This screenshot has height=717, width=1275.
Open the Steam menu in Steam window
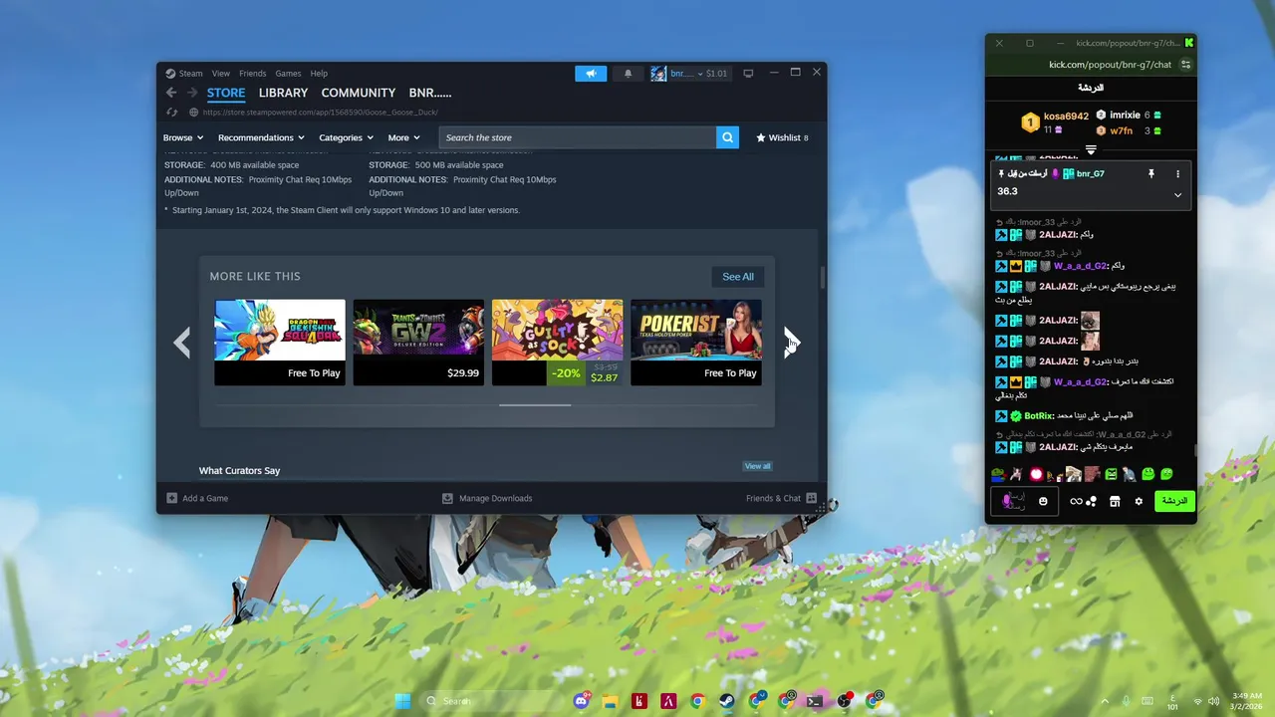click(x=184, y=73)
